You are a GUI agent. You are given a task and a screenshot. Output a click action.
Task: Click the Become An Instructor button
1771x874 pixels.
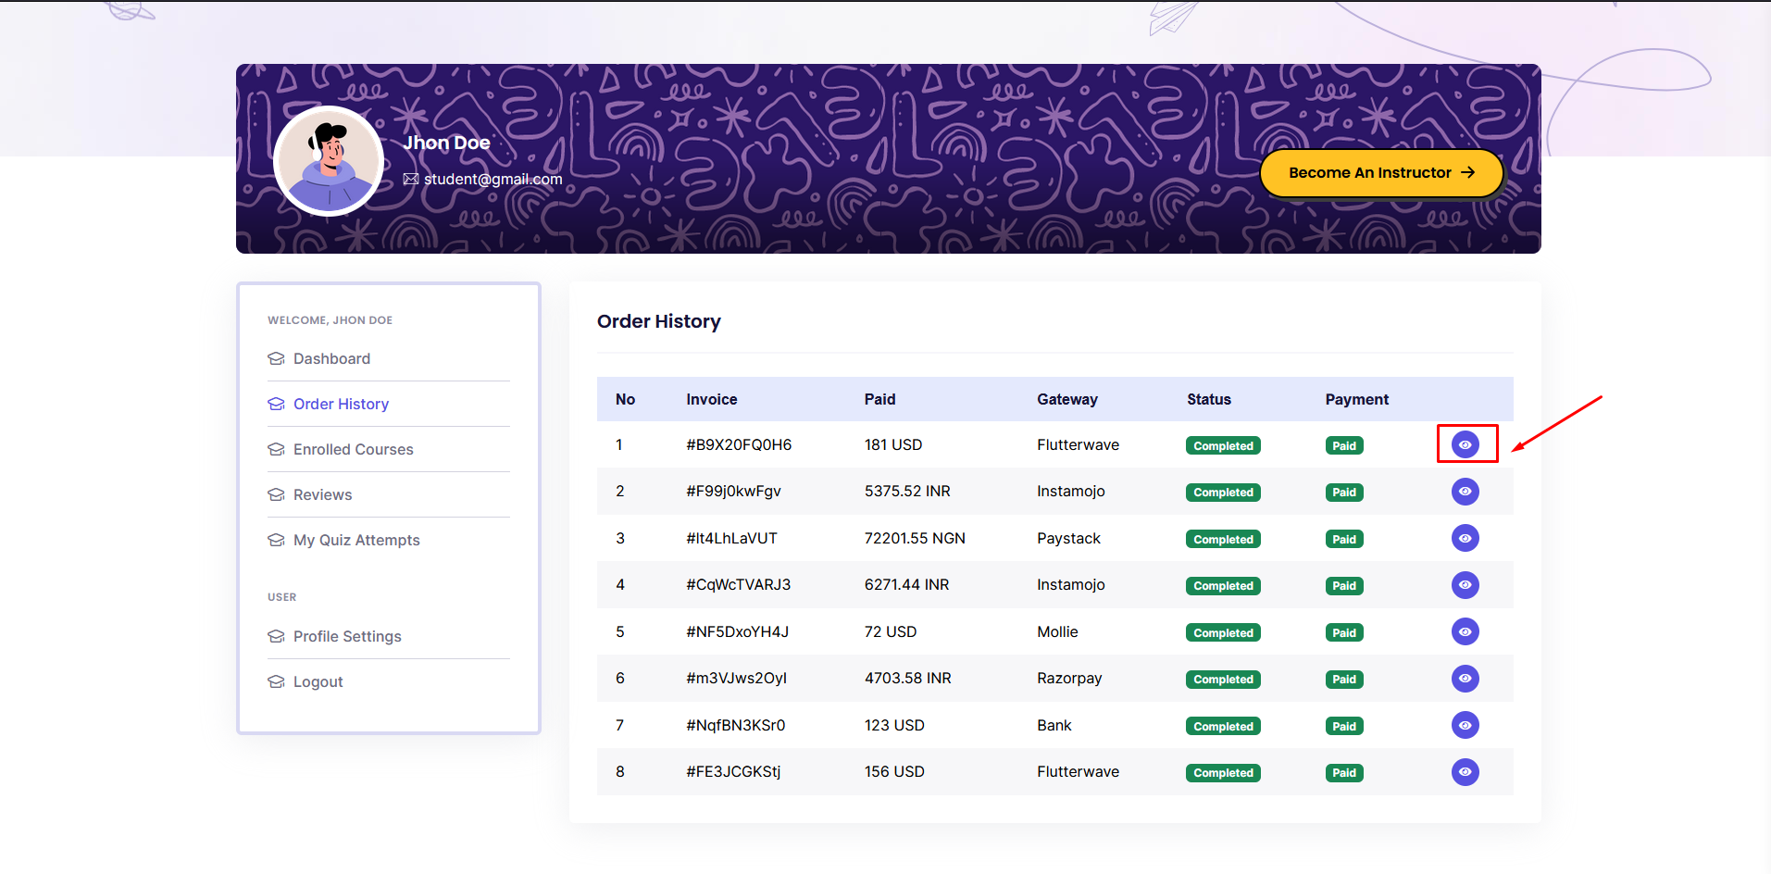[x=1381, y=173]
